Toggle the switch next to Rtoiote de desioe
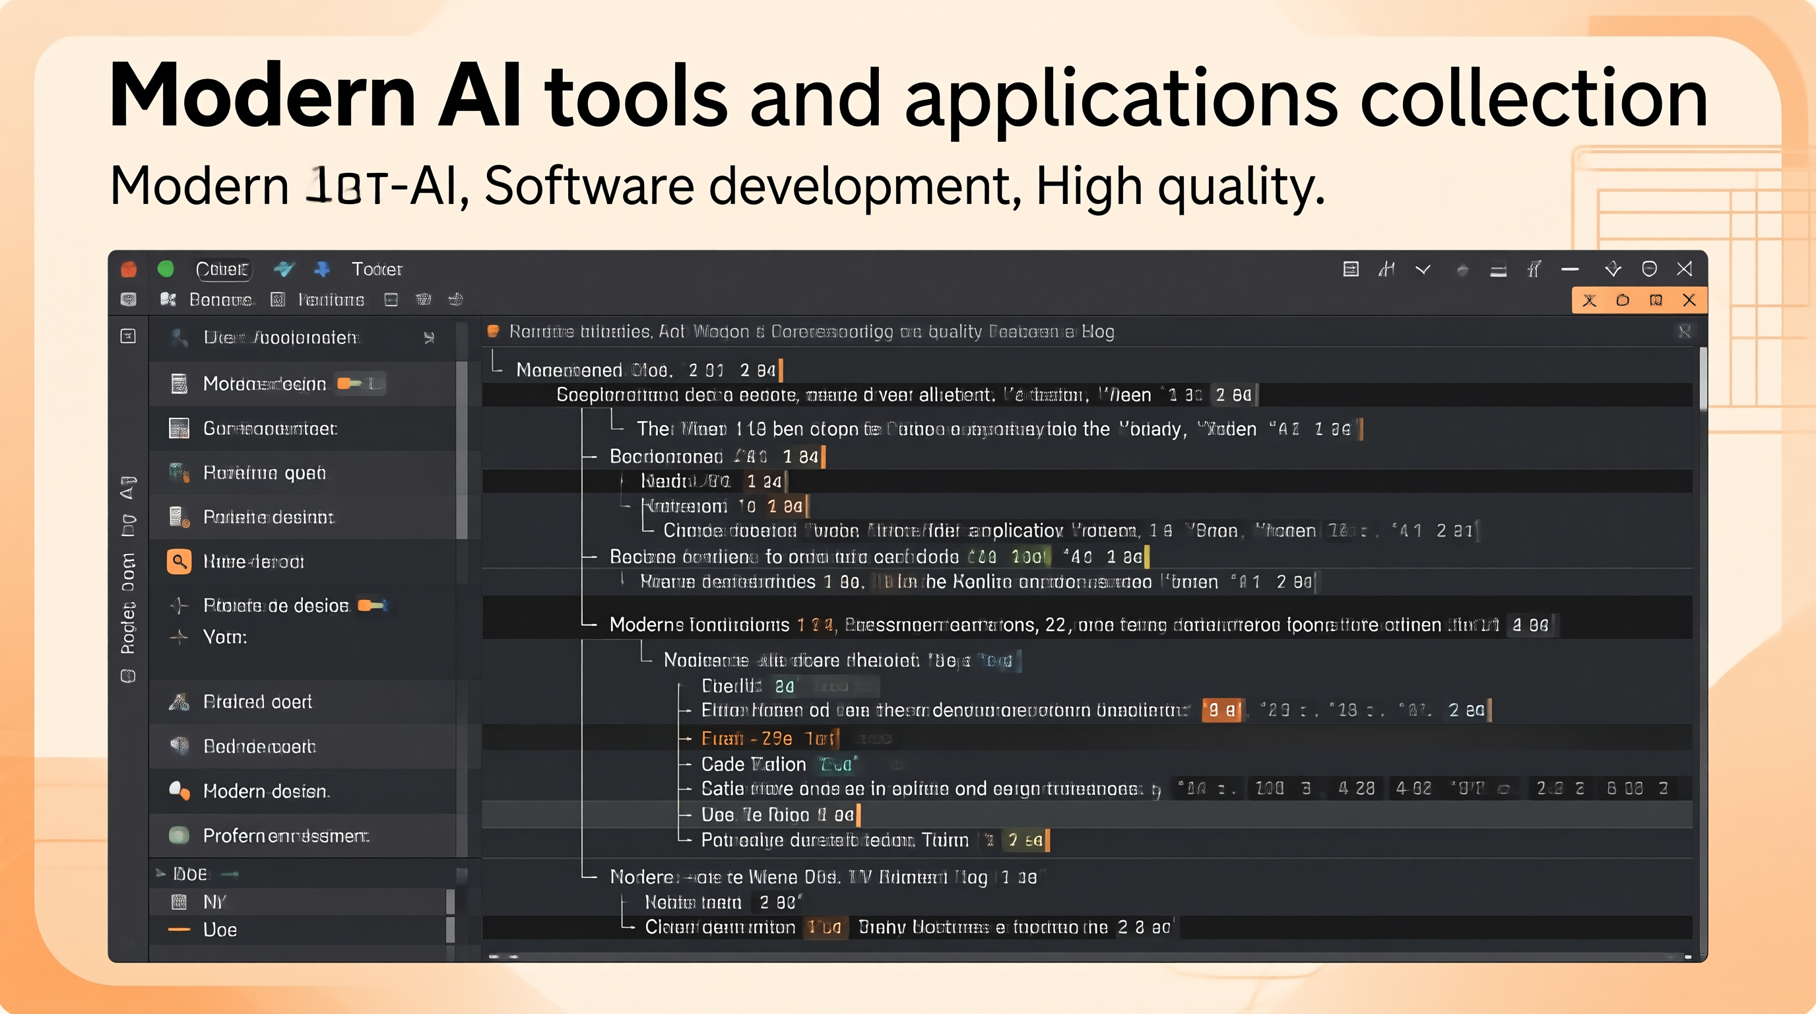The width and height of the screenshot is (1816, 1014). [x=371, y=605]
